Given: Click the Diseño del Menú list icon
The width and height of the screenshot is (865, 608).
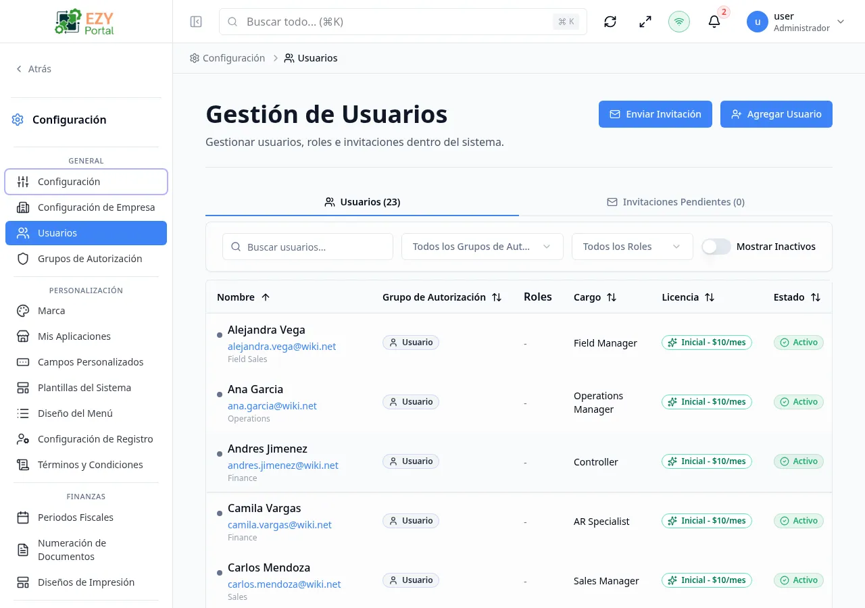Looking at the screenshot, I should 23,413.
